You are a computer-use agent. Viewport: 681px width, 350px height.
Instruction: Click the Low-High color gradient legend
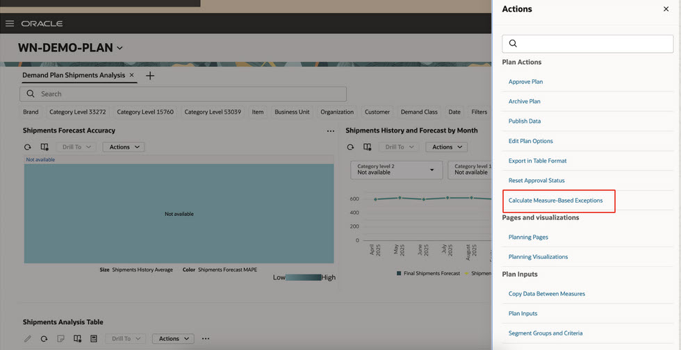[x=303, y=278]
